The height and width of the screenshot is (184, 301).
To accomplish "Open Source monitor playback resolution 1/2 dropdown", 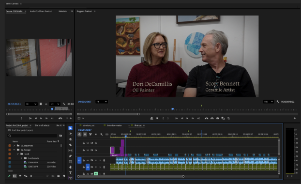I will point(55,104).
